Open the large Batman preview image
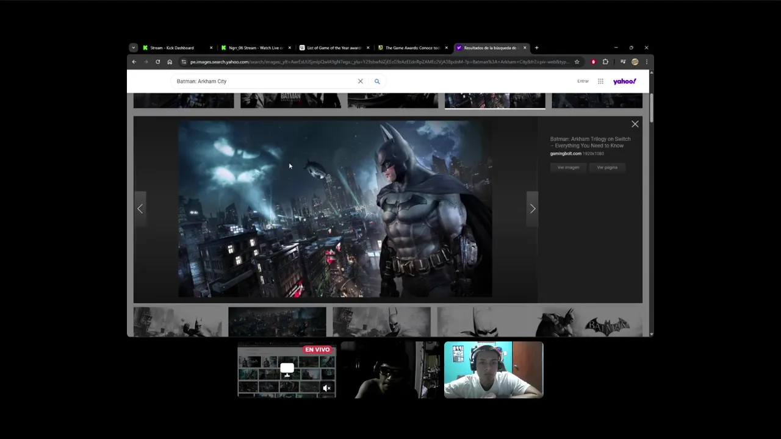The height and width of the screenshot is (439, 781). click(x=335, y=209)
